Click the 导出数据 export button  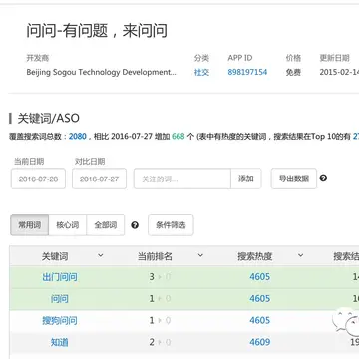click(294, 179)
